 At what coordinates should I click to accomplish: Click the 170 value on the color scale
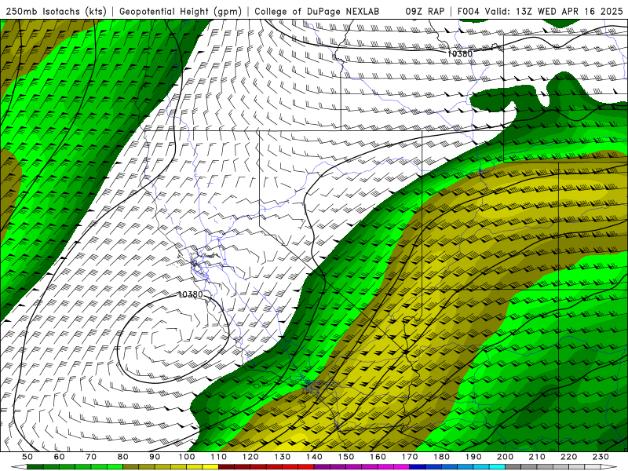coord(409,457)
